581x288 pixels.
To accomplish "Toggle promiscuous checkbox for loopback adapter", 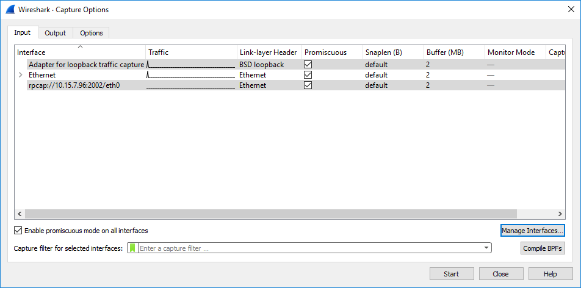I will [308, 65].
